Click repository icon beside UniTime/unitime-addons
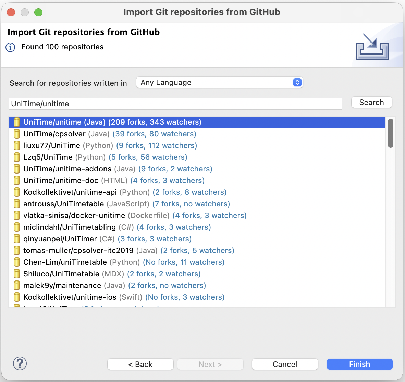The height and width of the screenshot is (382, 405). 17,168
